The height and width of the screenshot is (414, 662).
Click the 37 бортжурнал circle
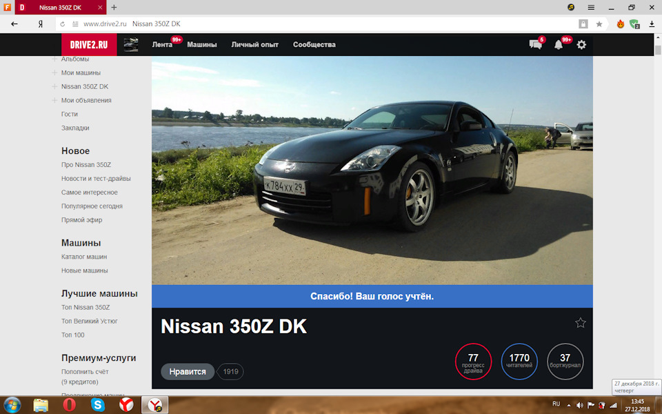coord(565,362)
